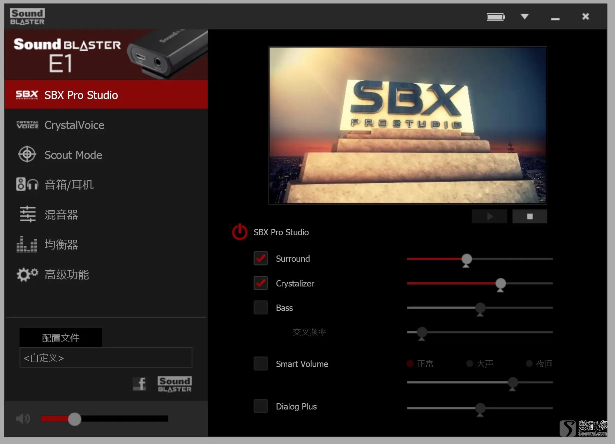Click the top-left Sound Blaster logo
This screenshot has width=615, height=444.
27,17
